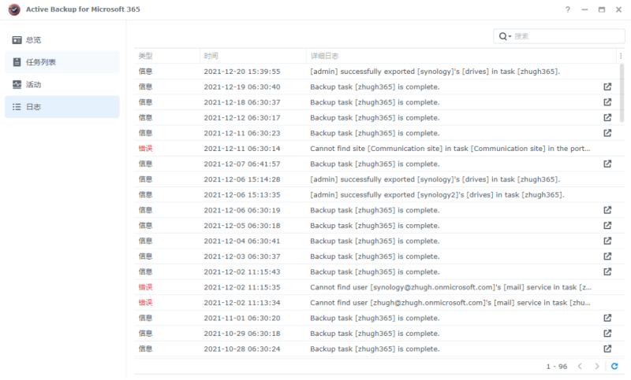
Task: Open details for 2021-11-01 06:30:20 log
Action: point(607,318)
